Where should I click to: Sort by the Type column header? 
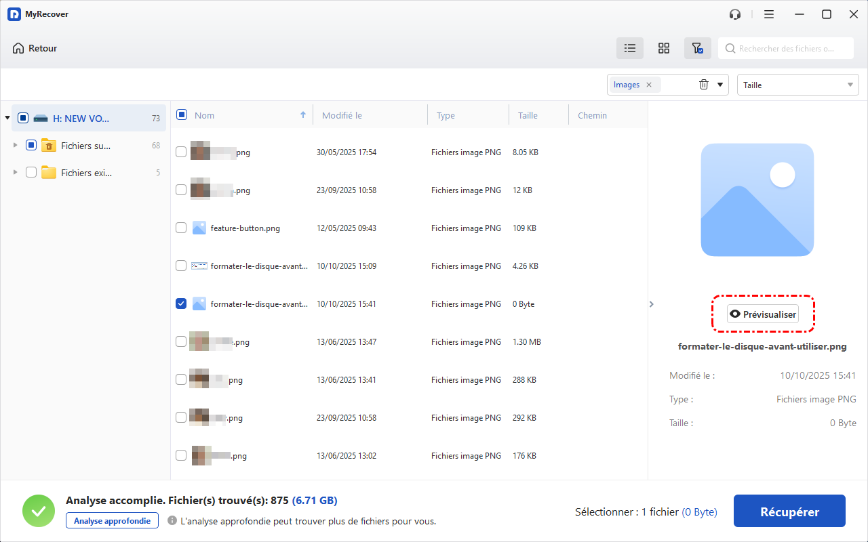[x=446, y=116]
